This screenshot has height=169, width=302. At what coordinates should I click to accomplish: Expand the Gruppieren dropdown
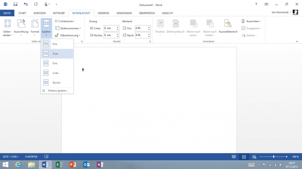251,28
